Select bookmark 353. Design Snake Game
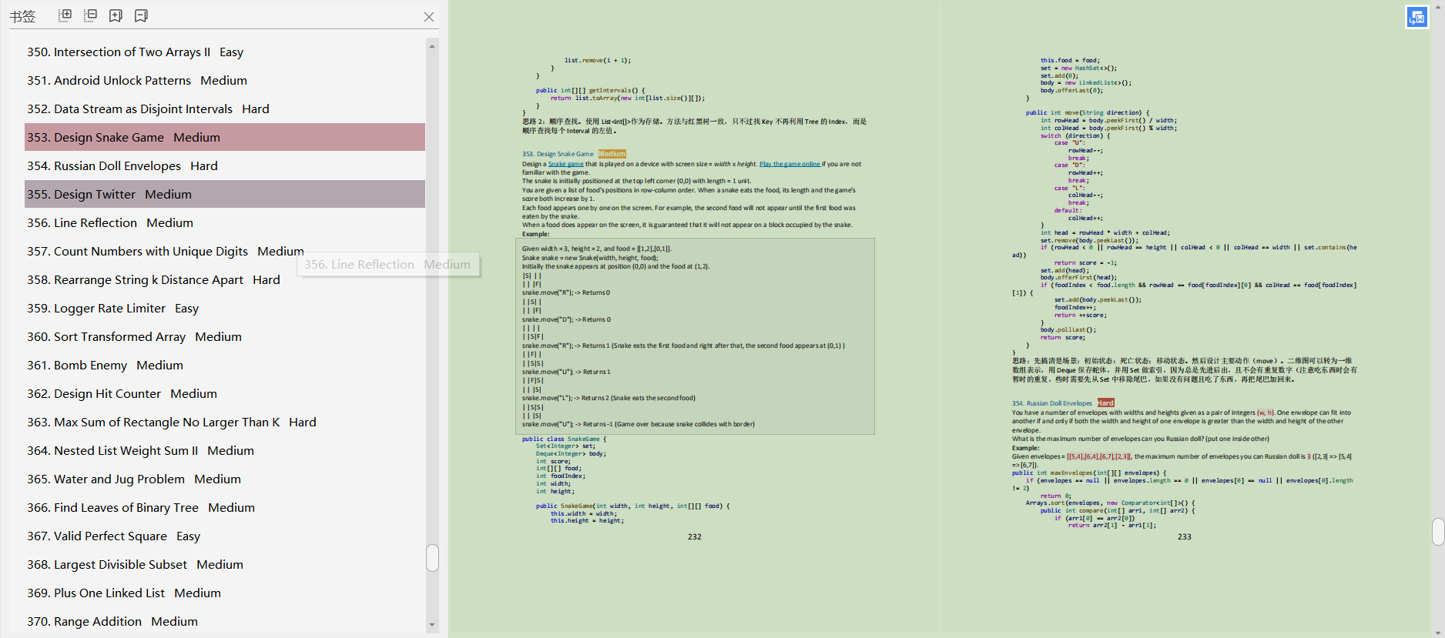The width and height of the screenshot is (1445, 638). pos(225,137)
